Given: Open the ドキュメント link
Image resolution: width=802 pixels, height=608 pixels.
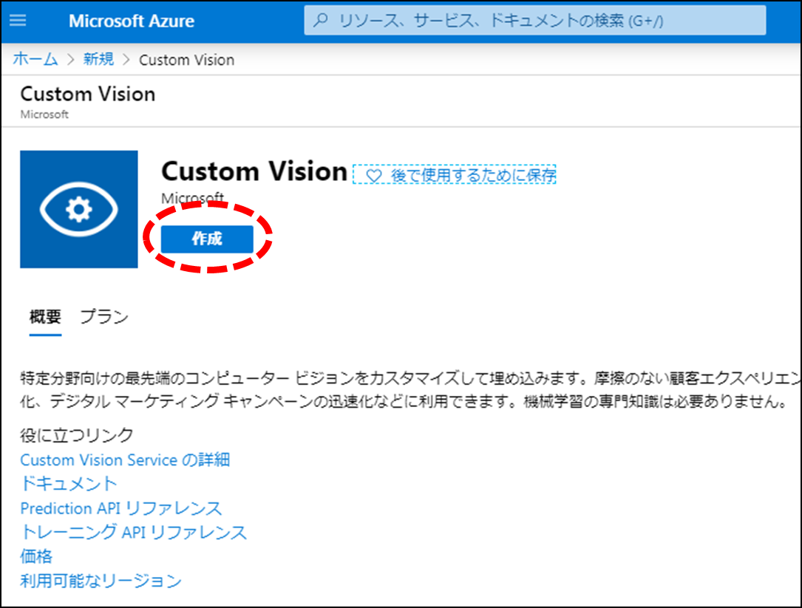Looking at the screenshot, I should click(69, 484).
